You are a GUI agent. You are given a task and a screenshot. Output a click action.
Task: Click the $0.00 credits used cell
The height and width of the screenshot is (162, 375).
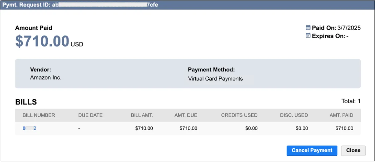251,128
